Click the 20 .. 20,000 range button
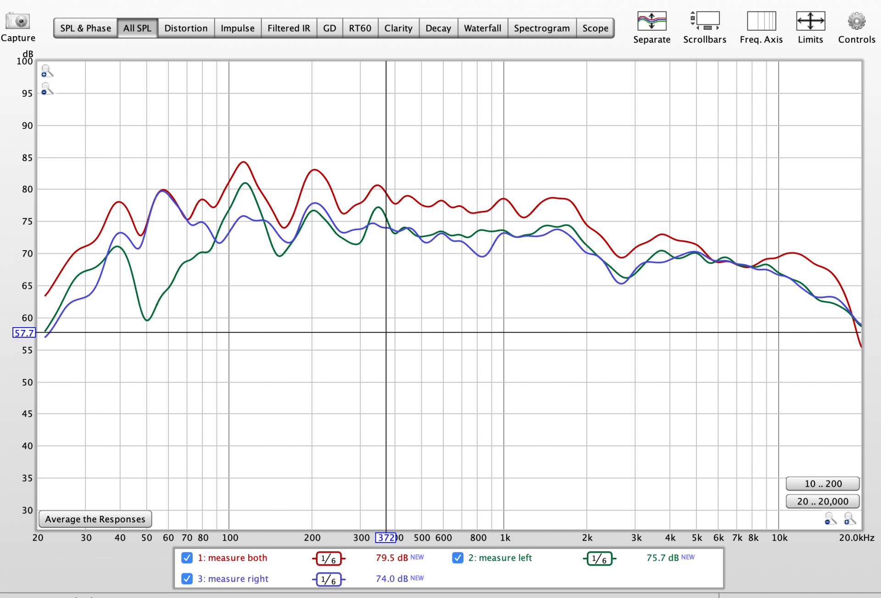 point(822,501)
